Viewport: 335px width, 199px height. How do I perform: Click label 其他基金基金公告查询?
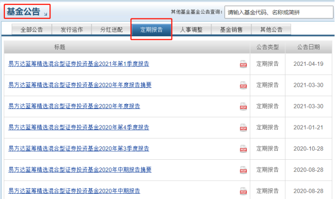(197, 12)
